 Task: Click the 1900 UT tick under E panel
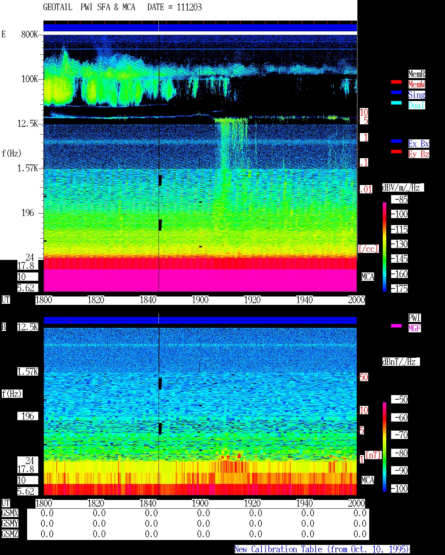tap(200, 300)
